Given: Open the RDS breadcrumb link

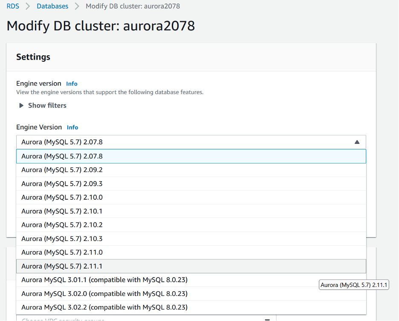Looking at the screenshot, I should click(13, 6).
